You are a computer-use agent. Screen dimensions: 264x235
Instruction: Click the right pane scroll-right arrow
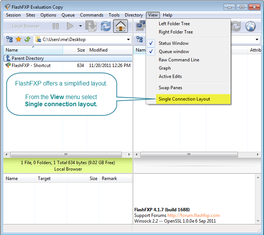pos(258,154)
